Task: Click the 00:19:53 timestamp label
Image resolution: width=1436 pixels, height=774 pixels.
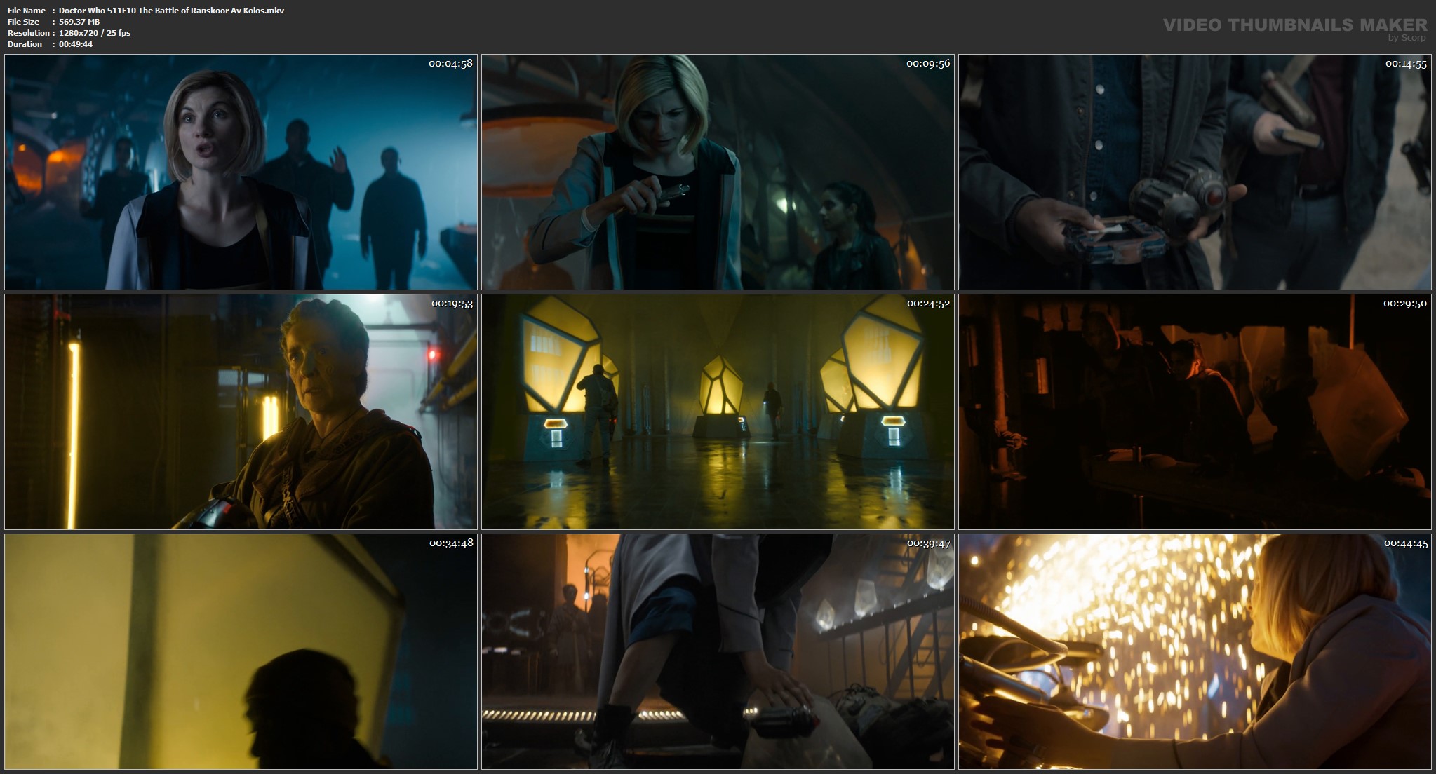Action: click(x=452, y=303)
